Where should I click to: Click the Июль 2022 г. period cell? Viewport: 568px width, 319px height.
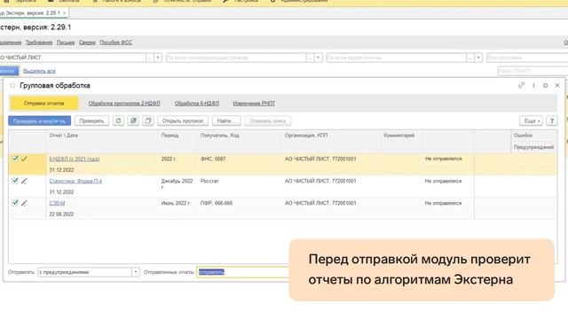[176, 203]
